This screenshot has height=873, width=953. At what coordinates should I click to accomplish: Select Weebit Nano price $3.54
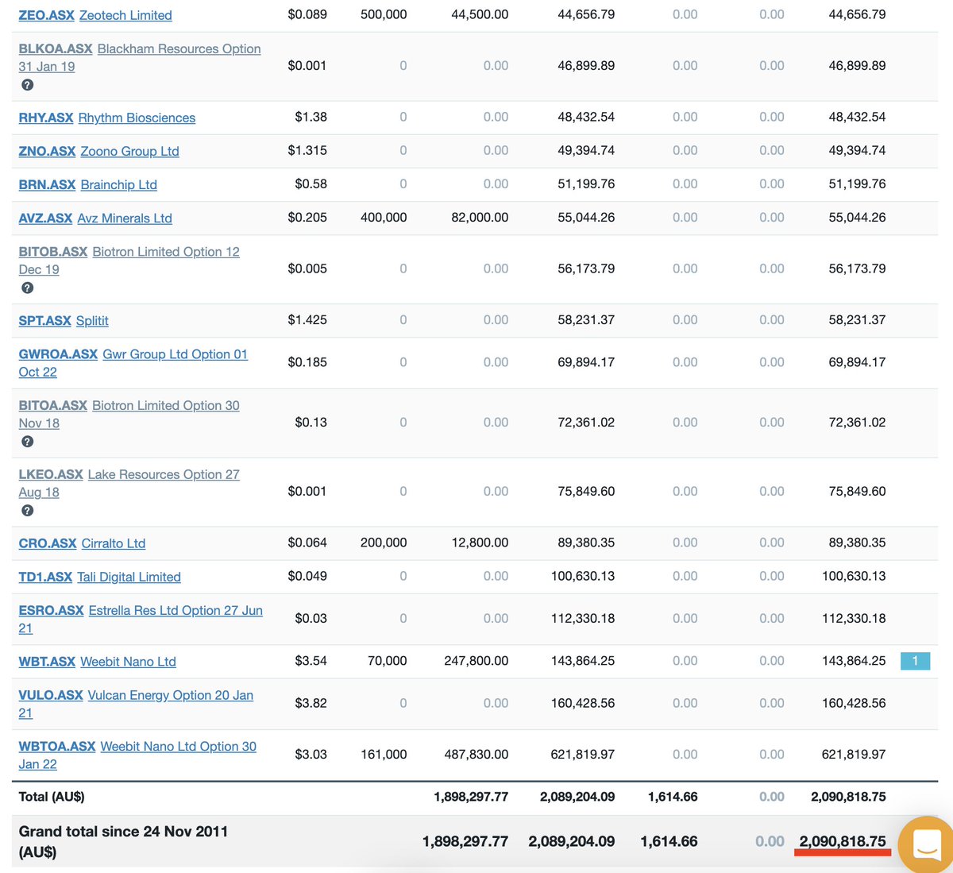point(311,660)
